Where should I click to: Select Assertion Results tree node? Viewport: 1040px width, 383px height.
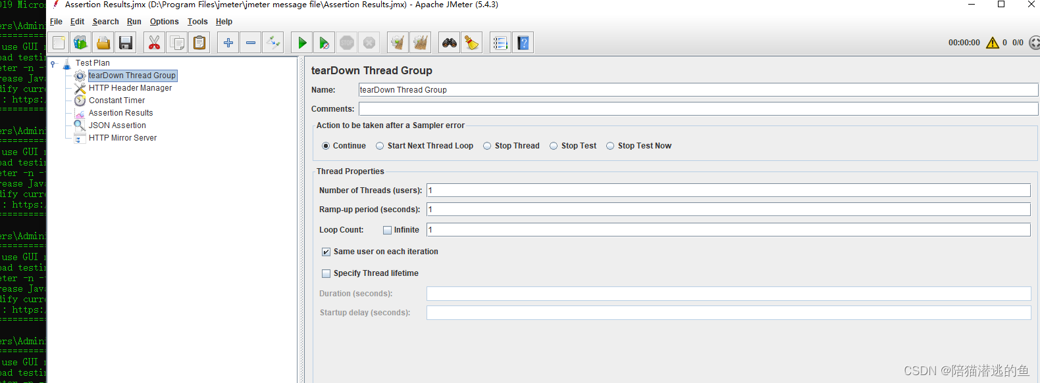click(121, 113)
